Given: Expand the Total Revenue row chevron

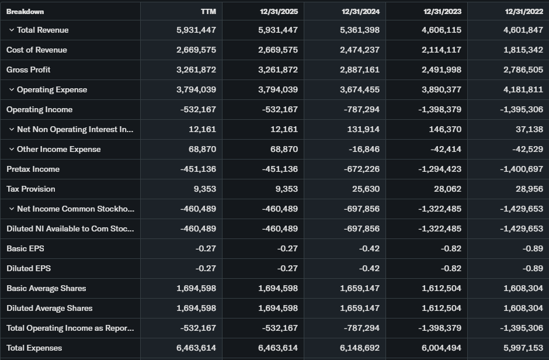Looking at the screenshot, I should 11,30.
